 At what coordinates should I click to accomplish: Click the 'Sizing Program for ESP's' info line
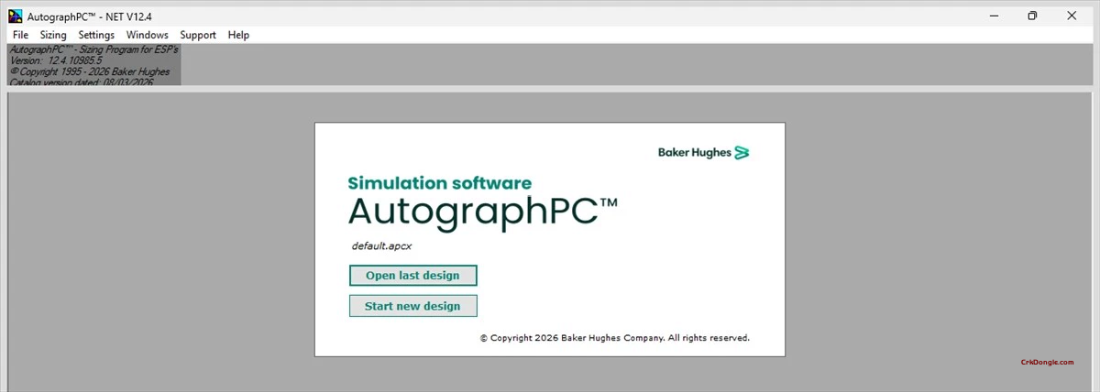point(93,49)
